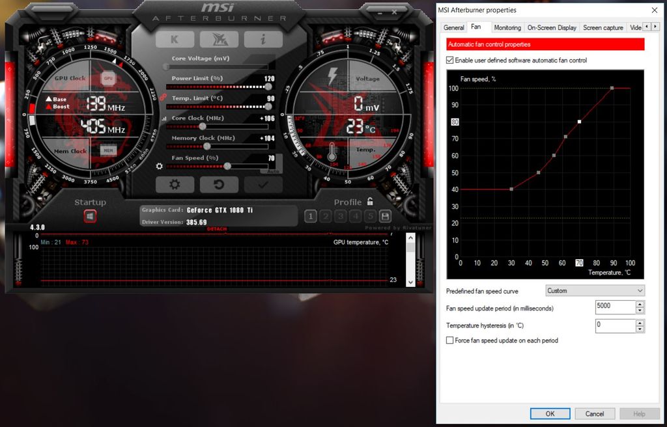Switch fan speed back to Auto mode
The image size is (667, 427).
(x=274, y=170)
